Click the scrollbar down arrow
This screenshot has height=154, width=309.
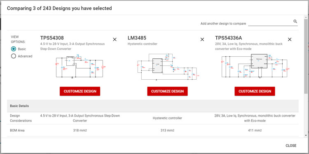tap(306, 136)
